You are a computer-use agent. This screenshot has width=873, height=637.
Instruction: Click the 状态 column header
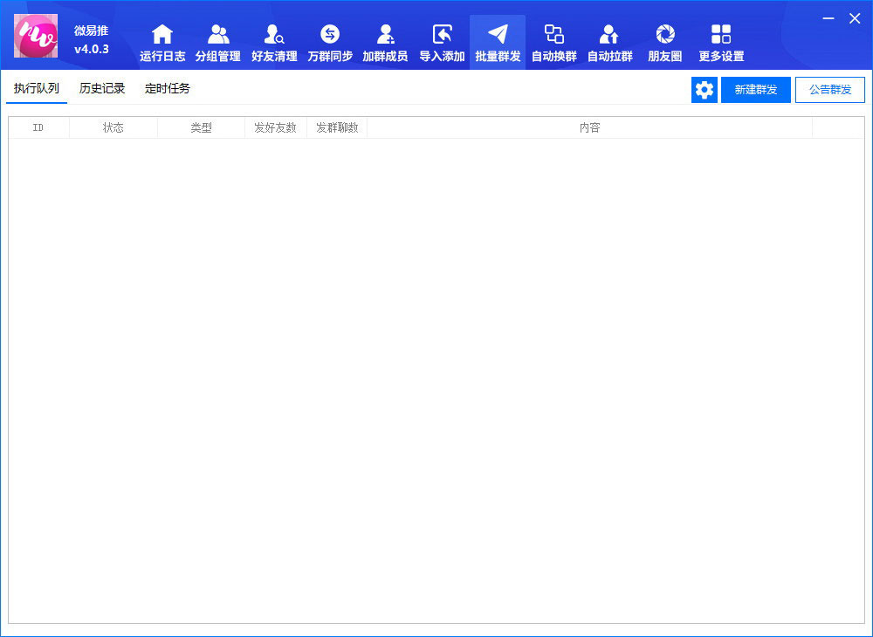tap(113, 128)
